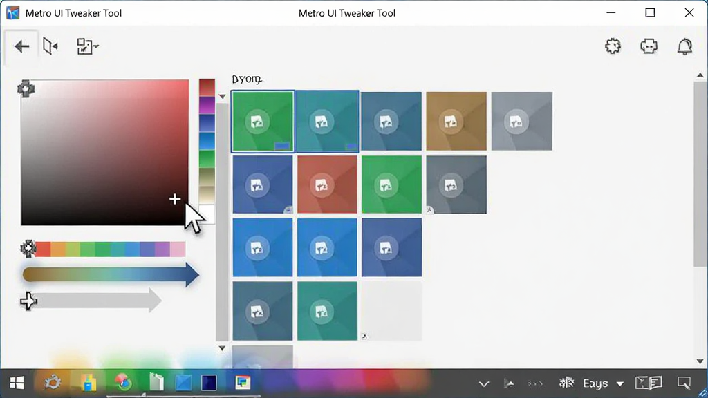Open 'Eays' dropdown in taskbar
708x398 pixels.
[603, 383]
